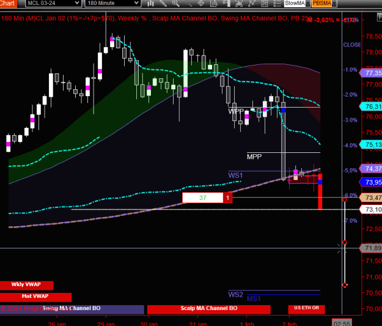Open the drawing tools pencil icon
The height and width of the screenshot is (326, 382).
(163, 4)
